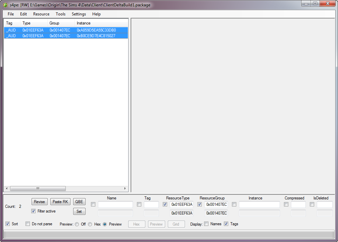
Task: Sort list by the Type column header
Action: pyautogui.click(x=34, y=23)
